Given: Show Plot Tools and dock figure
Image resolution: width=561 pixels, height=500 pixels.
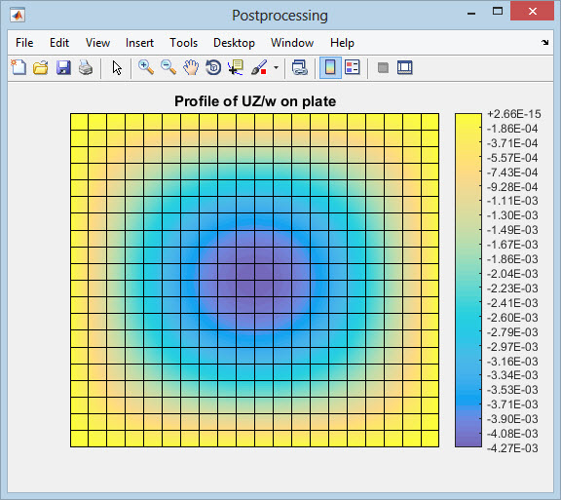Looking at the screenshot, I should coord(404,67).
